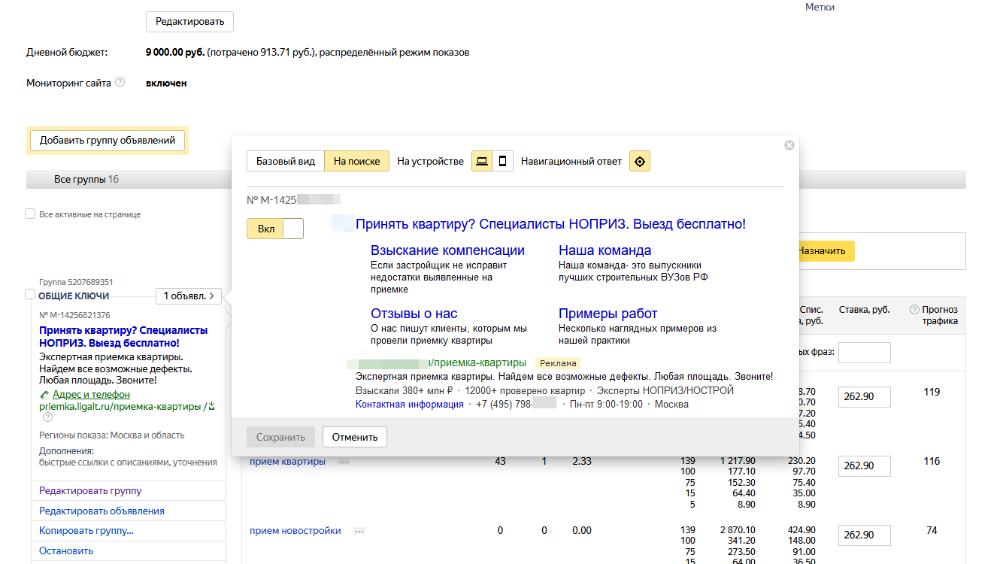Viewport: 1003px width, 564px height.
Task: Open help icon beside Прогноз трафика
Action: (914, 309)
